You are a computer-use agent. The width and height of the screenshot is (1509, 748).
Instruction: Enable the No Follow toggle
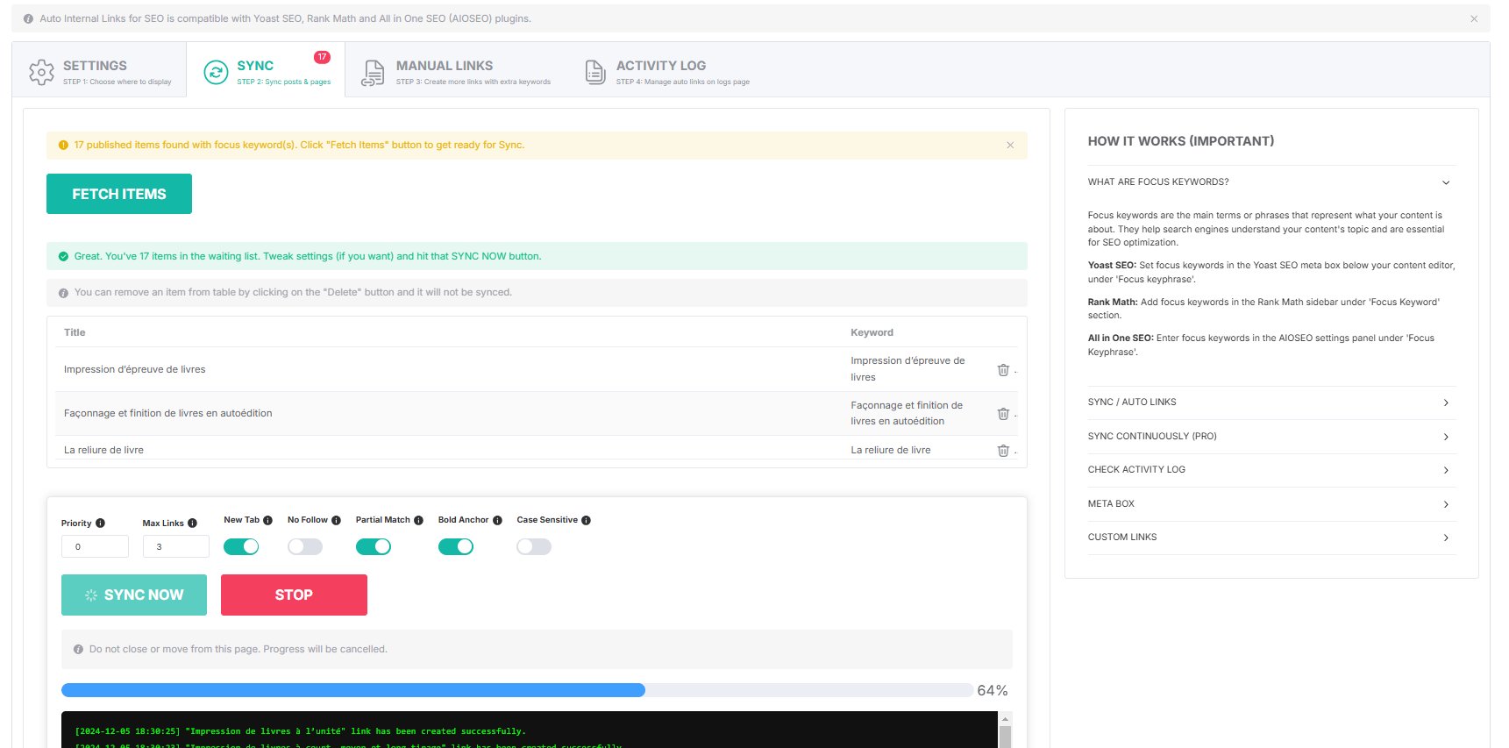305,546
